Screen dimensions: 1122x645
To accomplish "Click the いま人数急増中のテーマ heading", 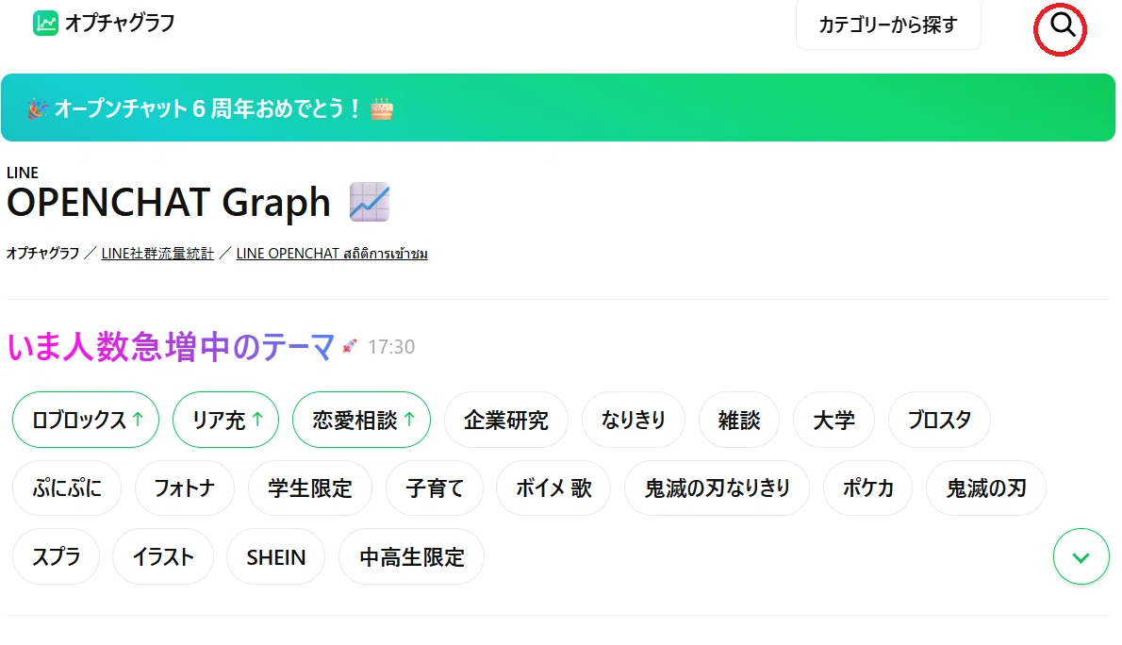I will 171,346.
